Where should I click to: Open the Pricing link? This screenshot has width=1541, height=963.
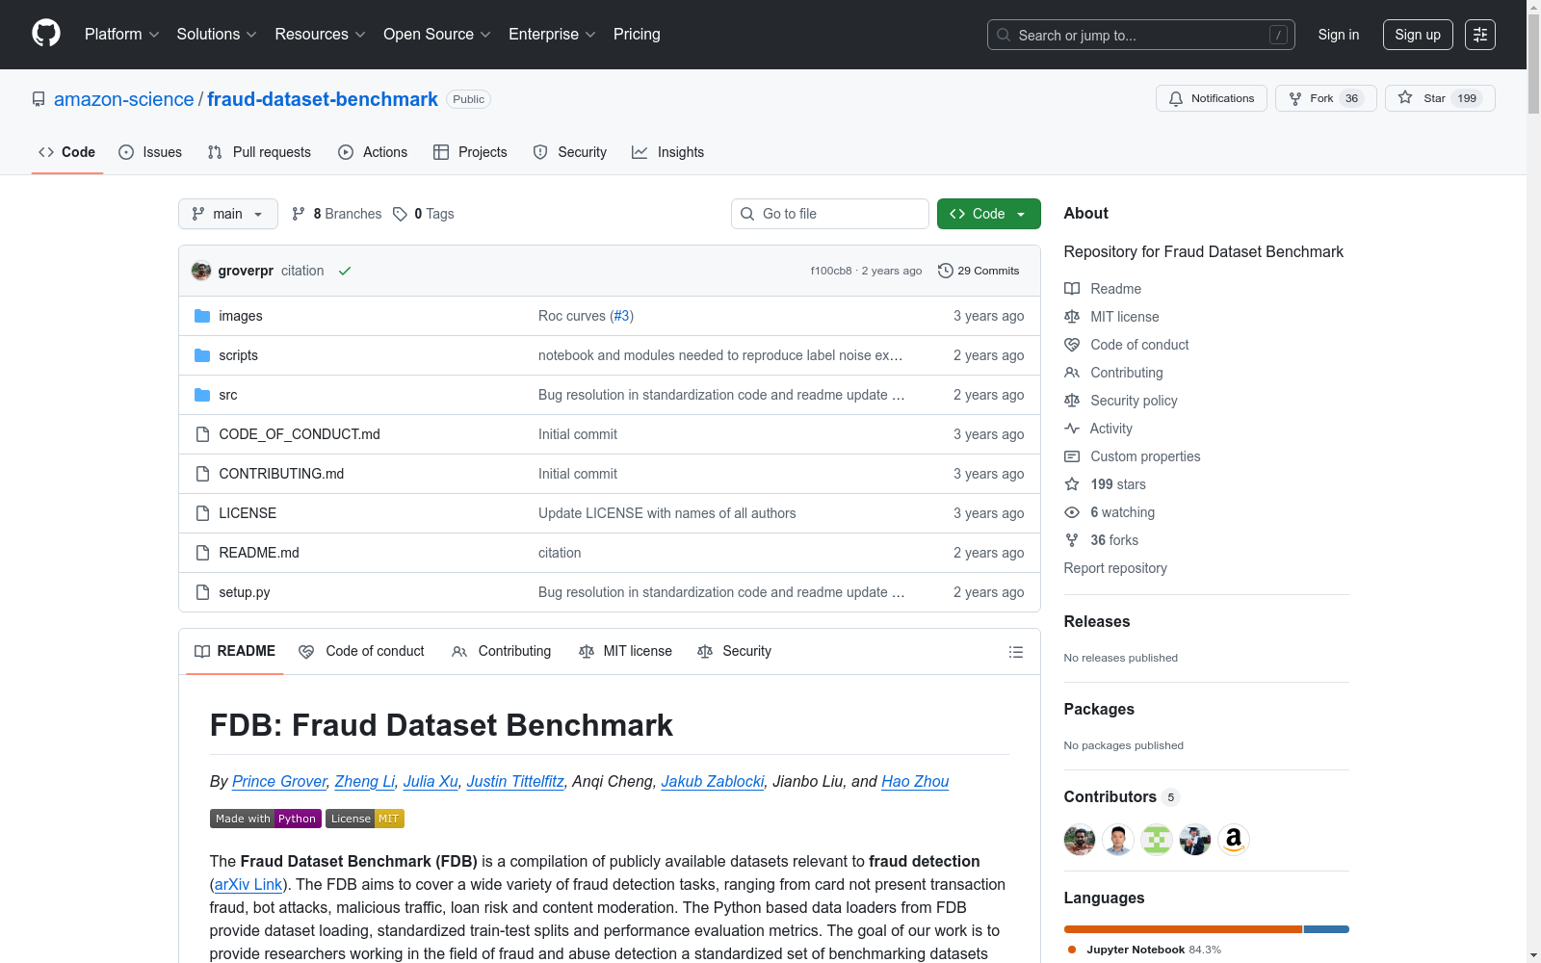[x=637, y=35]
